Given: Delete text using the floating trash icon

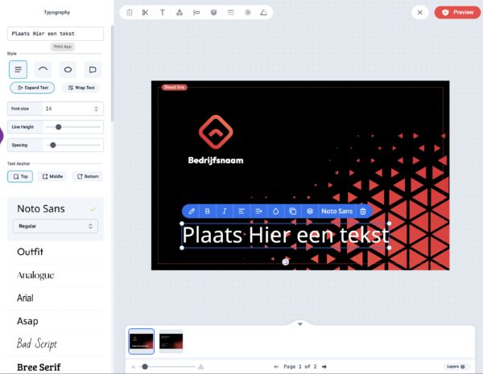Looking at the screenshot, I should [363, 211].
